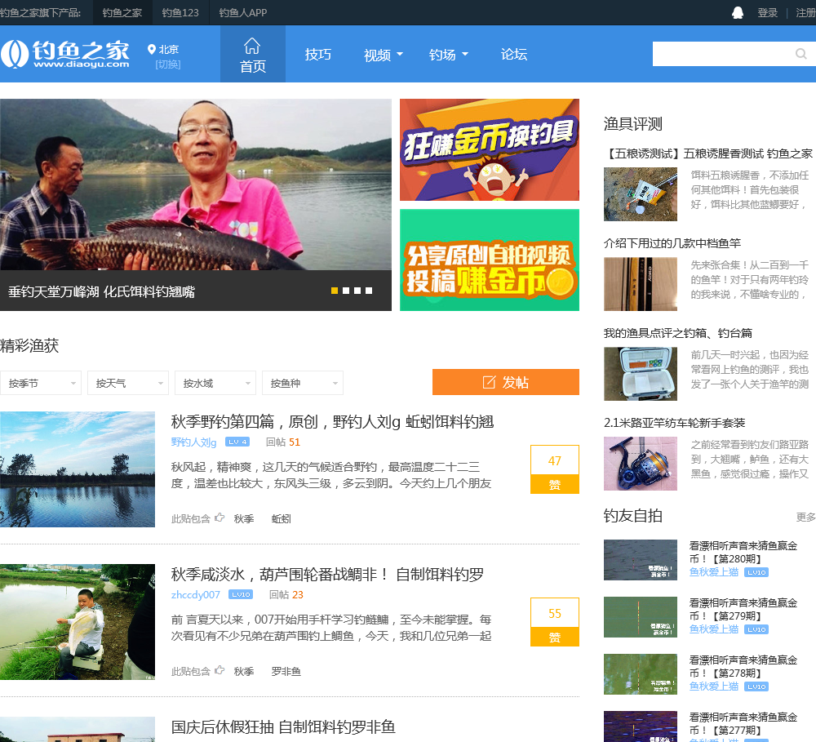The width and height of the screenshot is (816, 742).
Task: Click the search magnifier icon
Action: click(801, 54)
